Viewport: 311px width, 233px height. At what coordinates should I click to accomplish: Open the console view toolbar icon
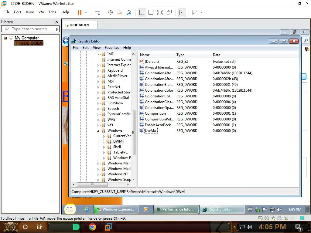182,12
